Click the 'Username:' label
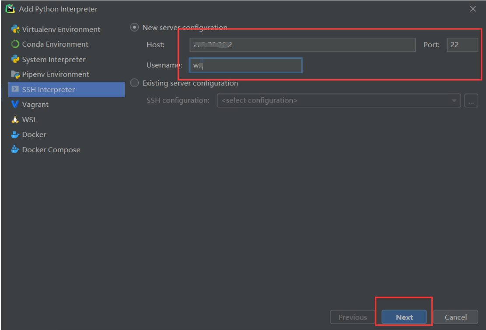This screenshot has height=330, width=486. point(164,65)
